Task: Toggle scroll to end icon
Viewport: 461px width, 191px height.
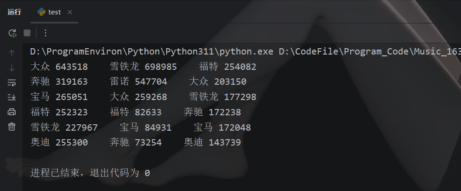Action: click(x=12, y=97)
